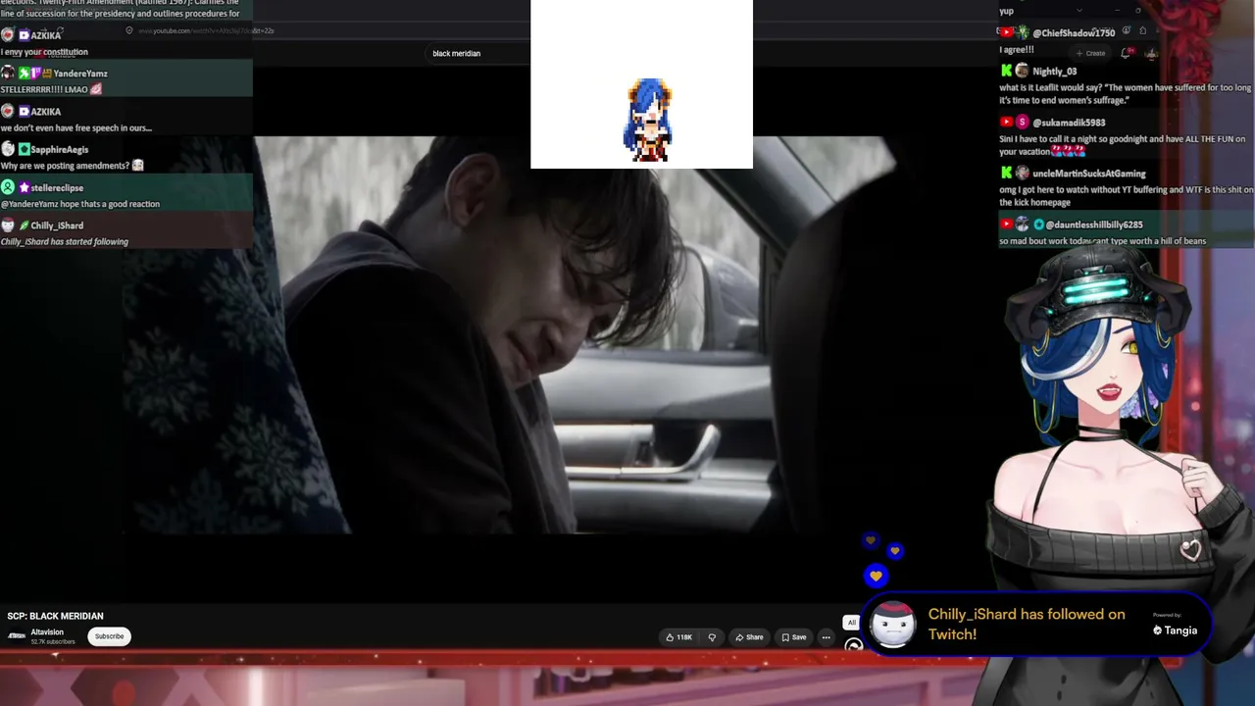1255x706 pixels.
Task: Select the video title SCP: BLACK MERIDIAN
Action: click(x=55, y=616)
